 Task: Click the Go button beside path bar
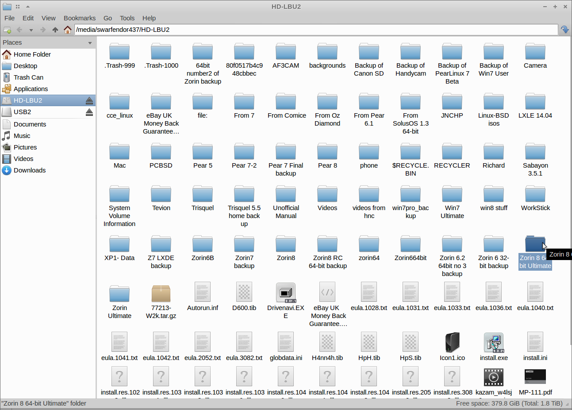tap(565, 30)
